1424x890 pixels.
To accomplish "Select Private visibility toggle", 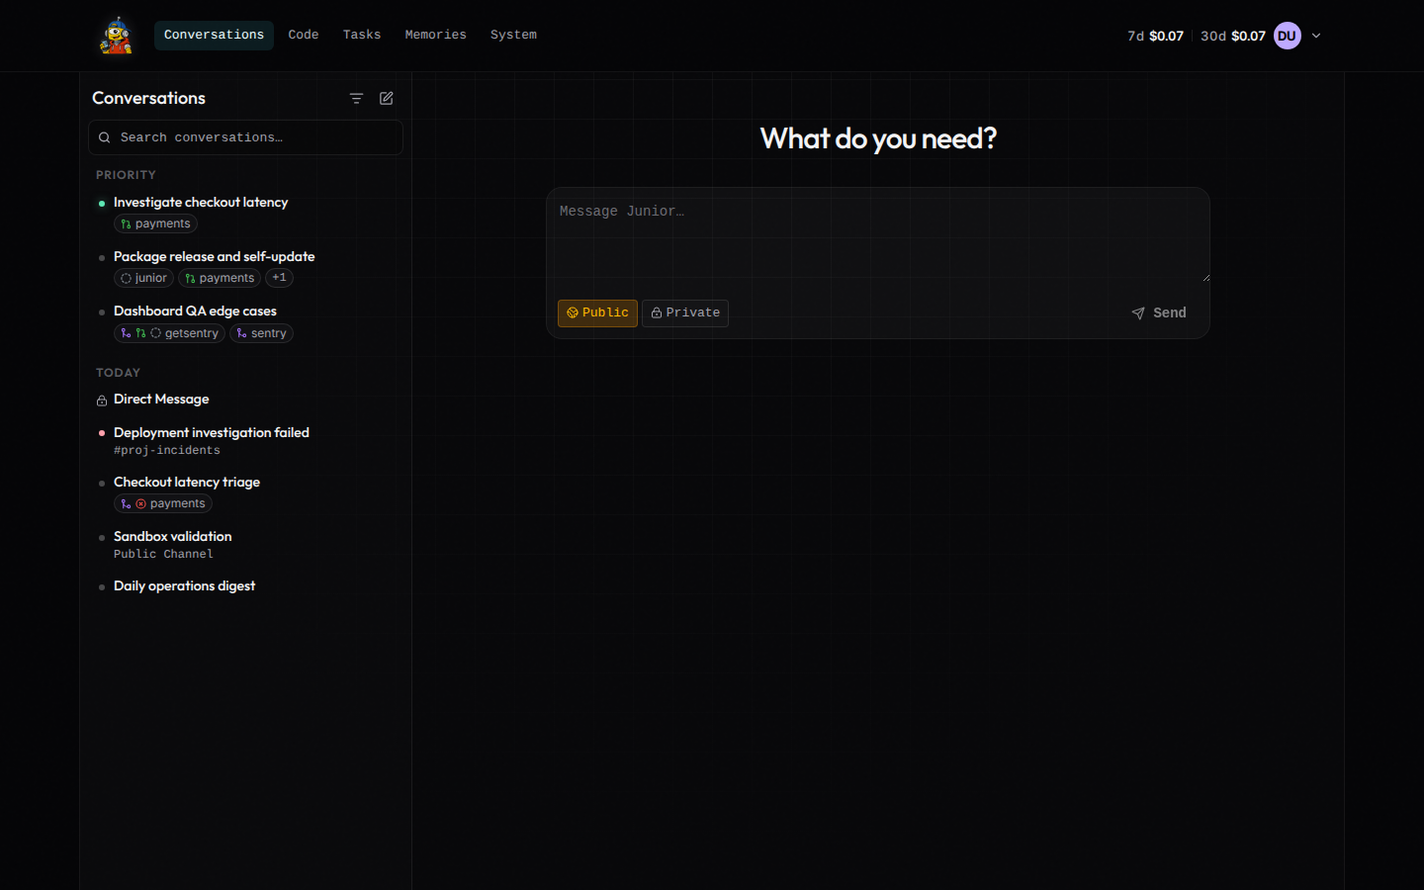I will pos(685,312).
